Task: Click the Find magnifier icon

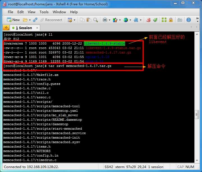Action: coord(96,20)
